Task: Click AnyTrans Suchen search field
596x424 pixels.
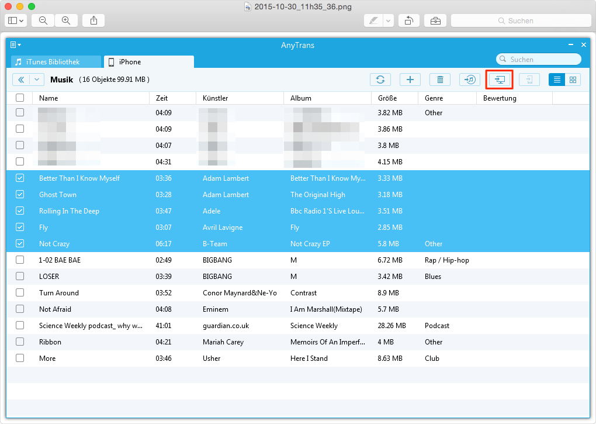Action: [539, 59]
